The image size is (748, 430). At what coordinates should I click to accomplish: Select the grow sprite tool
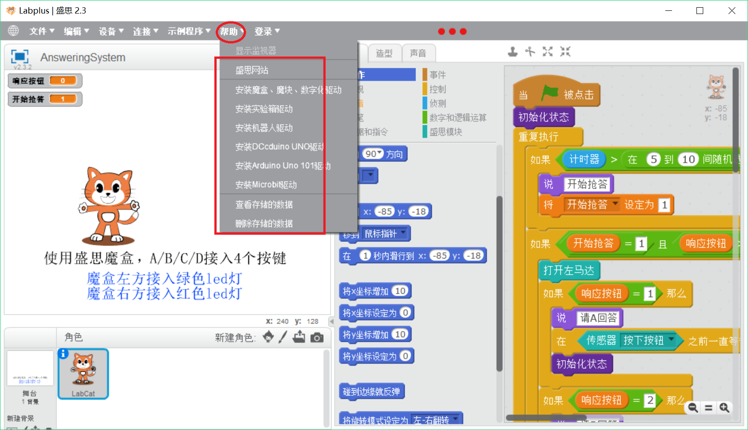coord(548,52)
